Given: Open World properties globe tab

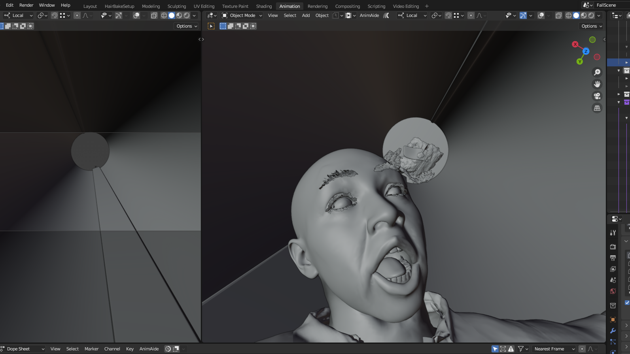Looking at the screenshot, I should point(613,291).
